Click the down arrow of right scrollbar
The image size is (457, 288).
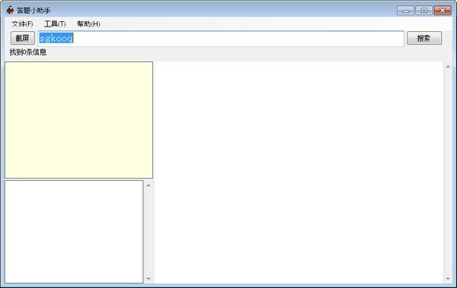click(448, 279)
